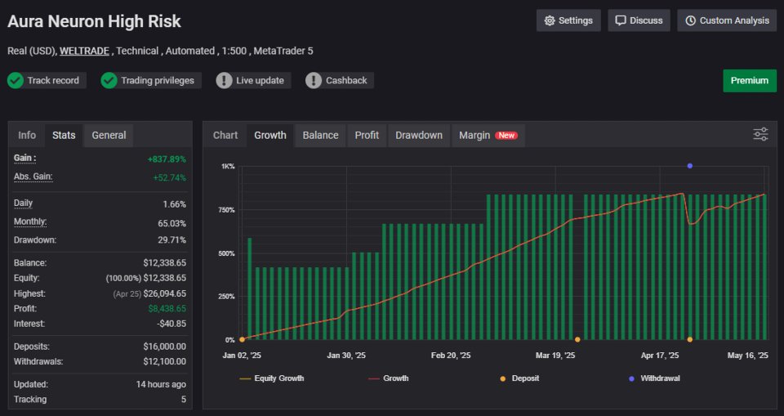
Task: Toggle Equity Growth series in legend
Action: [272, 378]
